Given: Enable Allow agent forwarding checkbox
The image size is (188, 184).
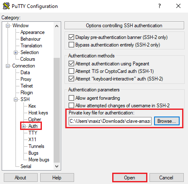Looking at the screenshot, I should coord(71,98).
